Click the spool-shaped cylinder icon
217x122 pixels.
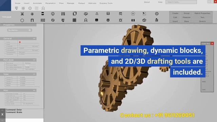pos(43,14)
